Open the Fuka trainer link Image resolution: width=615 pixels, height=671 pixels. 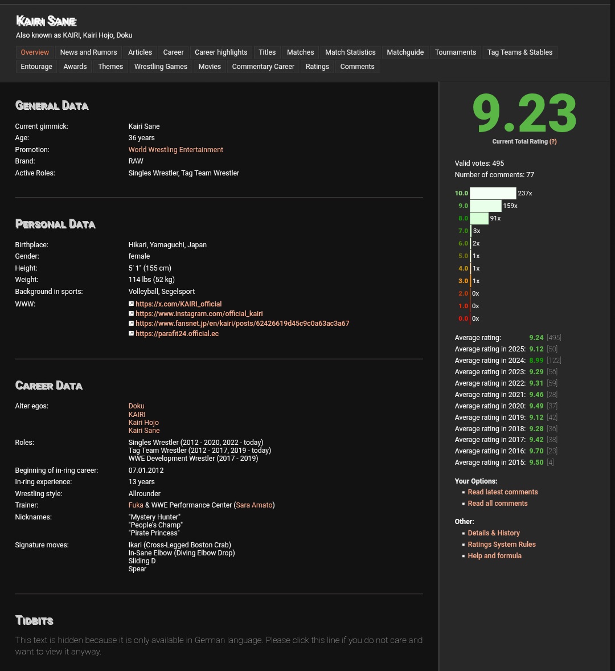pyautogui.click(x=136, y=505)
